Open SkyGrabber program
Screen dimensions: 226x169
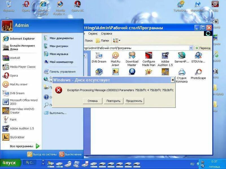13,137
